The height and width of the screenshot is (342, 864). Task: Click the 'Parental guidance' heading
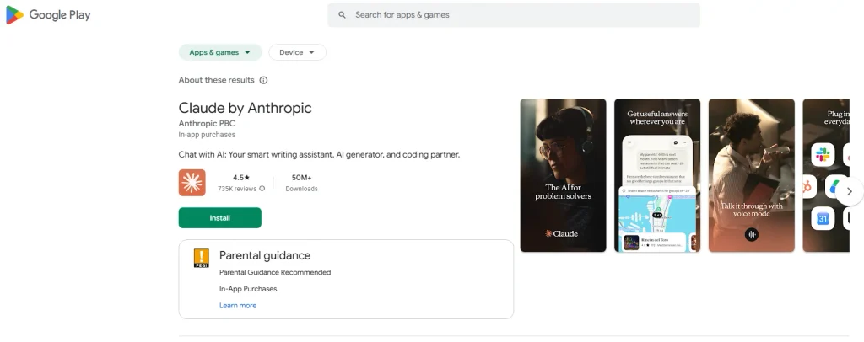tap(265, 256)
